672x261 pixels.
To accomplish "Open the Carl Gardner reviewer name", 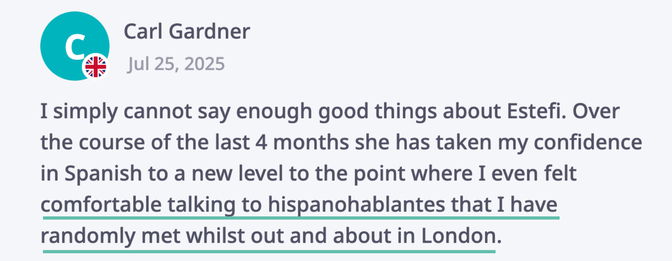I will (187, 32).
